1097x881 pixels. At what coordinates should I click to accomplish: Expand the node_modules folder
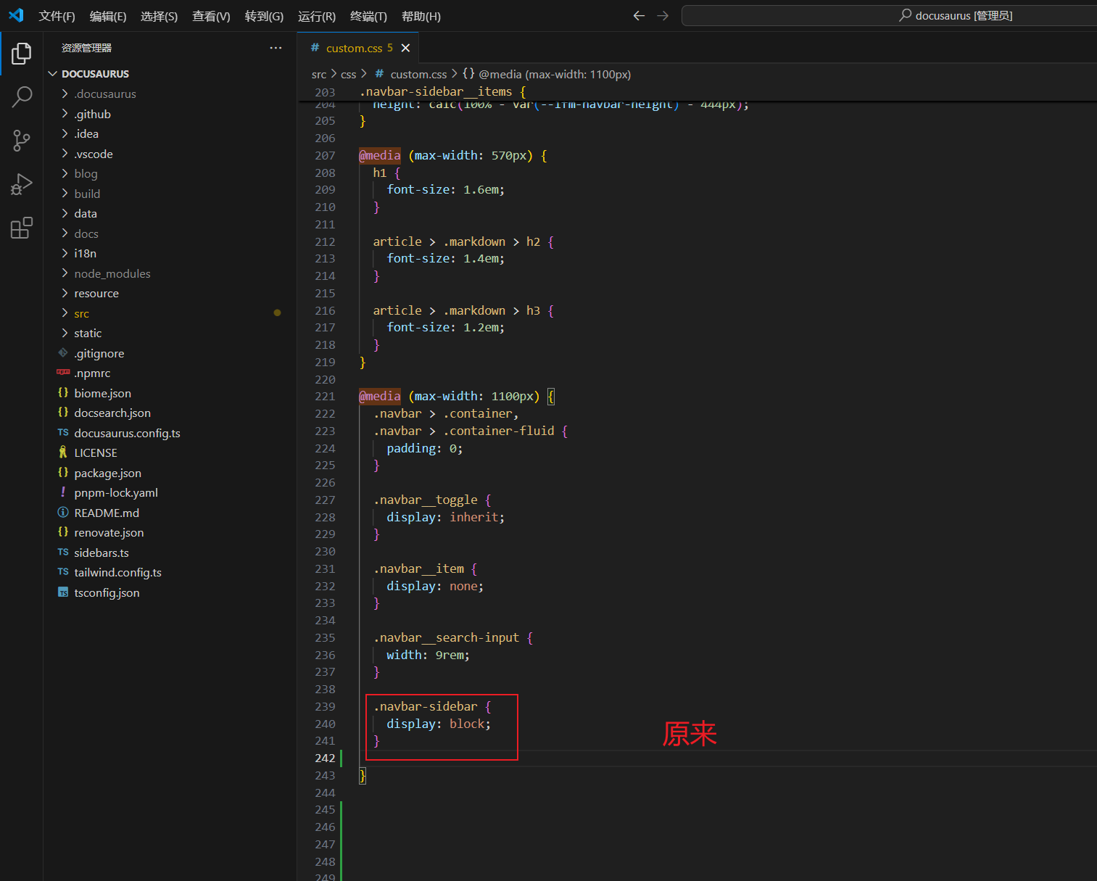coord(170,273)
